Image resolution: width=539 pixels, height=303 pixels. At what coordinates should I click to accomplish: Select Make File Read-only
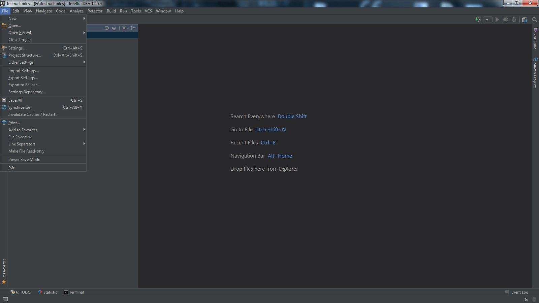tap(26, 151)
